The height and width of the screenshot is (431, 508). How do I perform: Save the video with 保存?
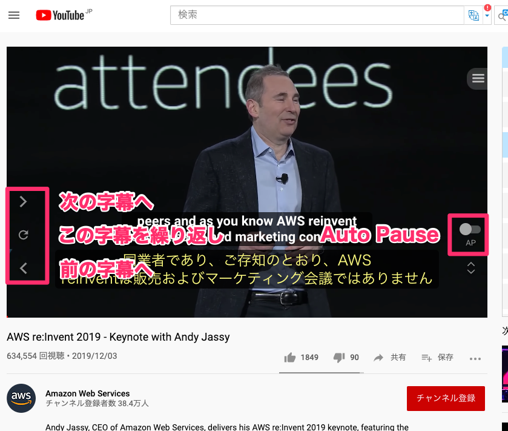pyautogui.click(x=437, y=358)
